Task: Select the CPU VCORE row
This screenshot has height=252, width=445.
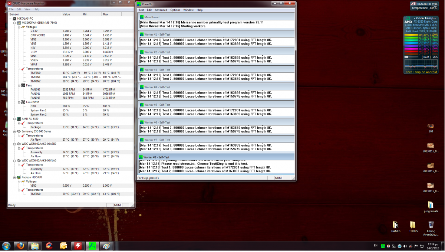Action: click(x=70, y=35)
